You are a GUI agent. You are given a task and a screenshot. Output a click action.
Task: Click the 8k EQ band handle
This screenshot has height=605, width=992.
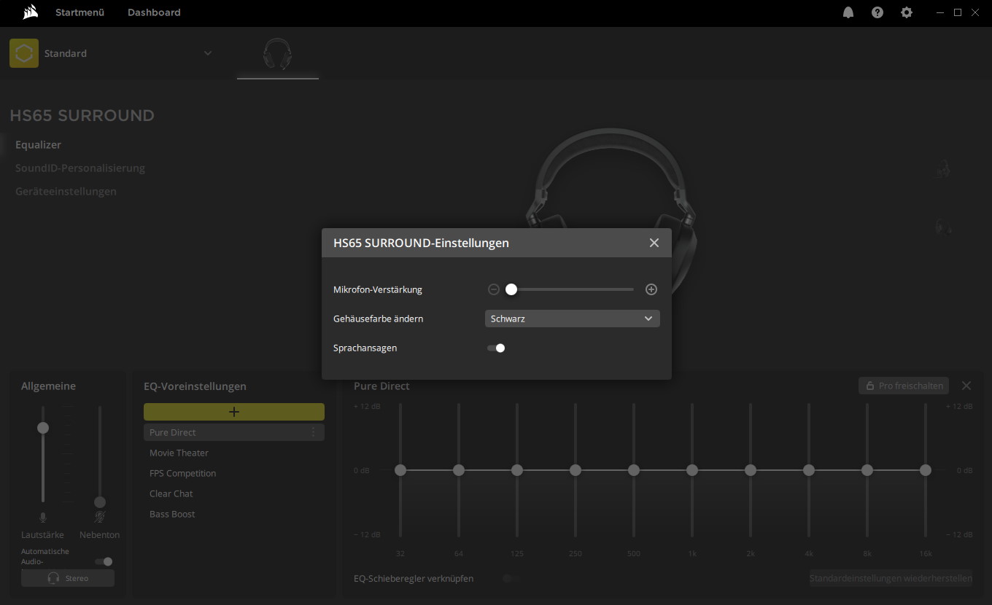(867, 470)
